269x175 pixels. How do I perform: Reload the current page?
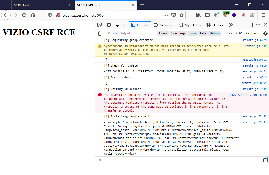tap(24, 15)
